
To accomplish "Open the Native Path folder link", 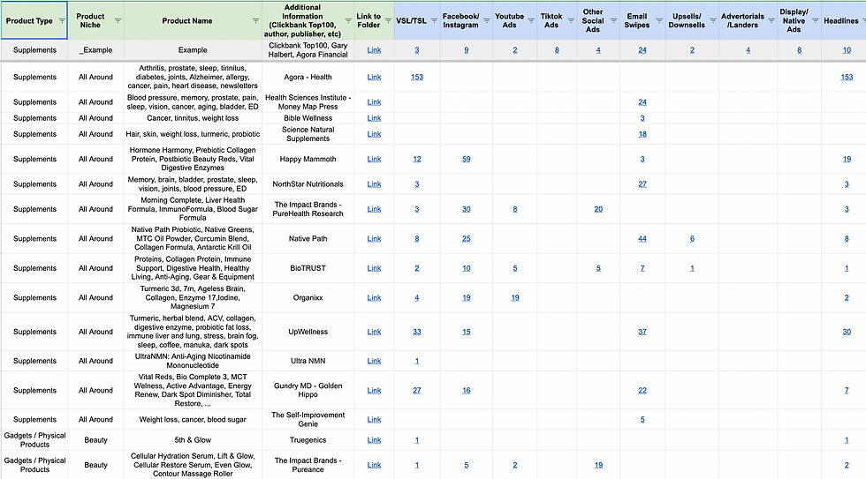I will [374, 239].
